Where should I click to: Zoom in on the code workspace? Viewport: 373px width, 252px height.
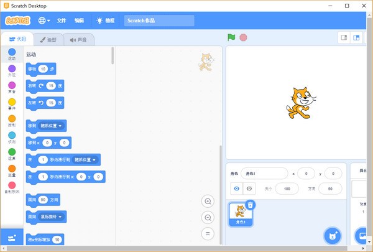tap(208, 201)
